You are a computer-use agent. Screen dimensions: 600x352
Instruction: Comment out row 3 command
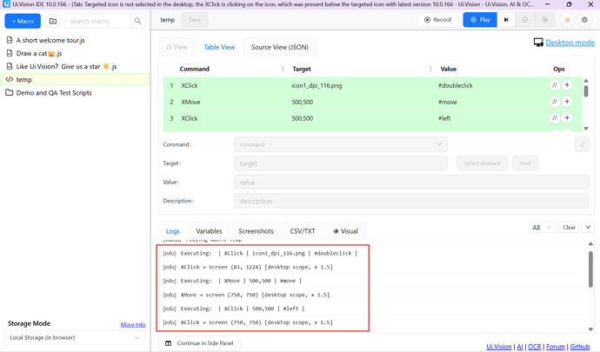[555, 118]
